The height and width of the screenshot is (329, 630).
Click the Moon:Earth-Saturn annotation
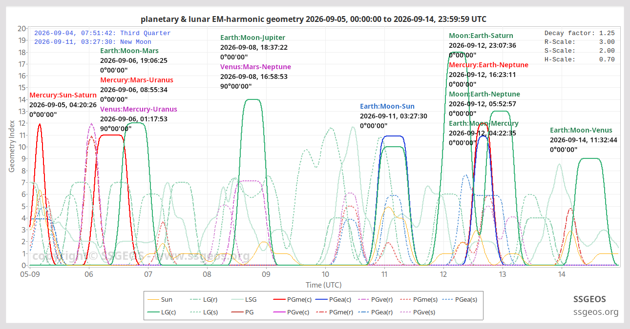[481, 36]
